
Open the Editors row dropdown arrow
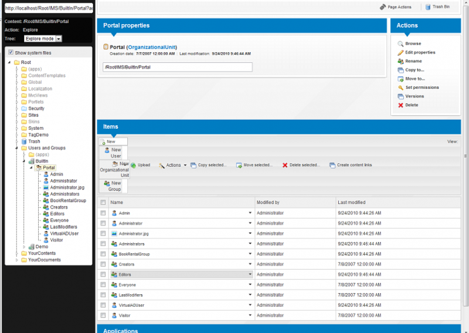(250, 274)
